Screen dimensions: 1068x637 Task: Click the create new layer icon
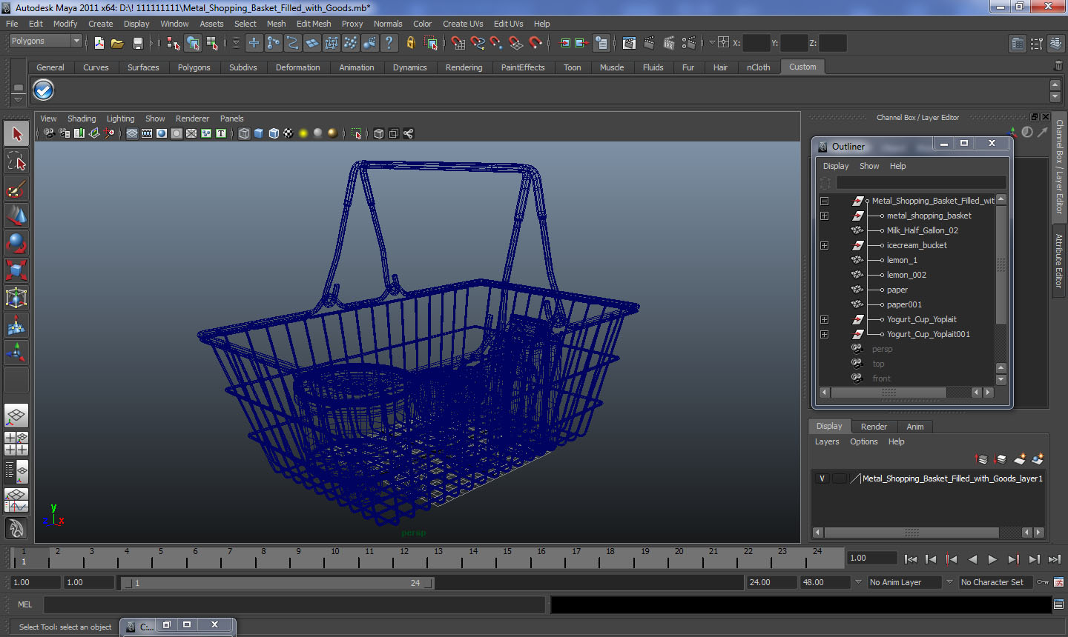1020,459
